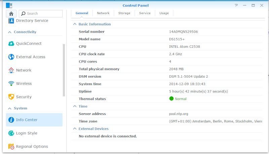Click the serial number 14A0MQN529506
This screenshot has height=154, width=269.
[183, 32]
